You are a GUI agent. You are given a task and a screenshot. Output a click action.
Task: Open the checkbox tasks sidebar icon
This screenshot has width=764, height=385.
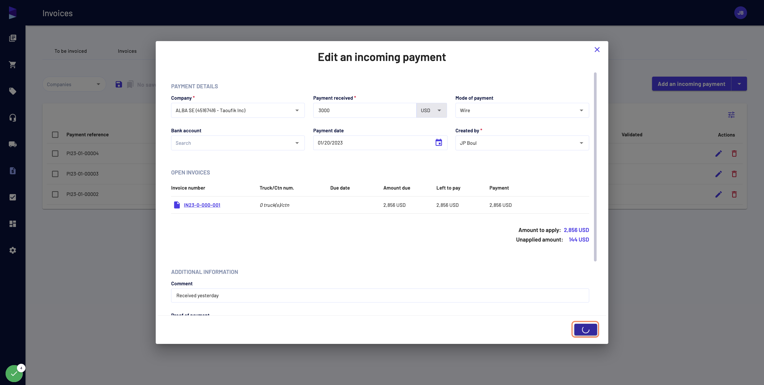[x=12, y=197]
